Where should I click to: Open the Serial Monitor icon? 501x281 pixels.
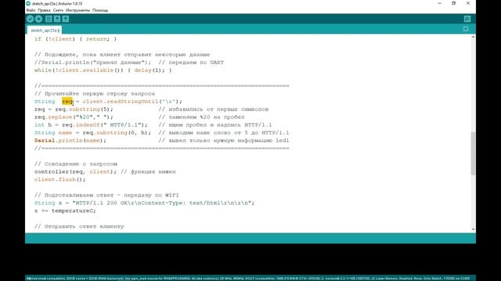[467, 19]
